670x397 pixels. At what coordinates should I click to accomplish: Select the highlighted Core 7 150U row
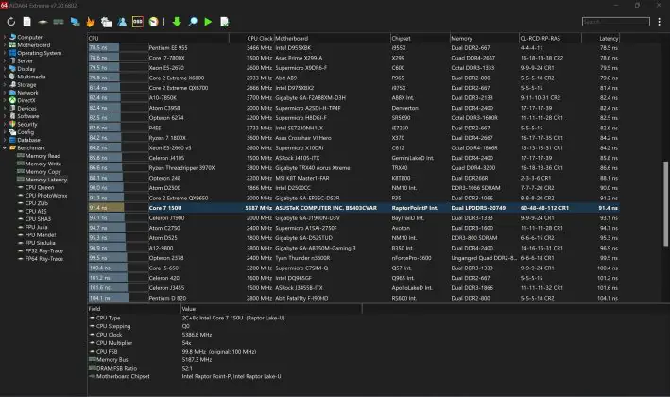tap(353, 208)
